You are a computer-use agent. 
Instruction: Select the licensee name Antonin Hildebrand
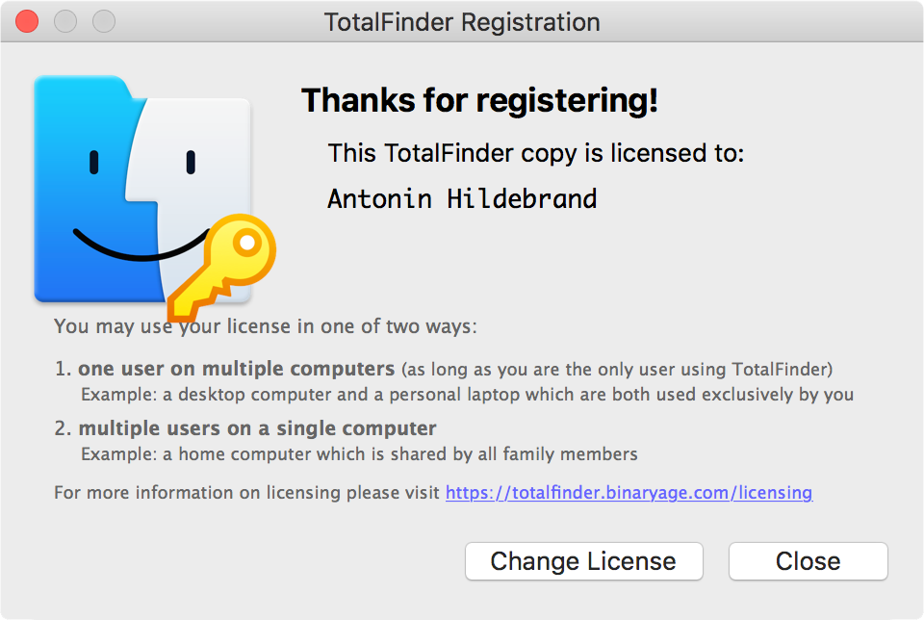tap(462, 199)
